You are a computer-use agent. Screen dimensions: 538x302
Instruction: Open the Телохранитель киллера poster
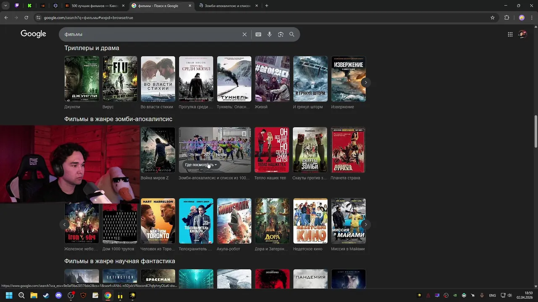coord(196,221)
